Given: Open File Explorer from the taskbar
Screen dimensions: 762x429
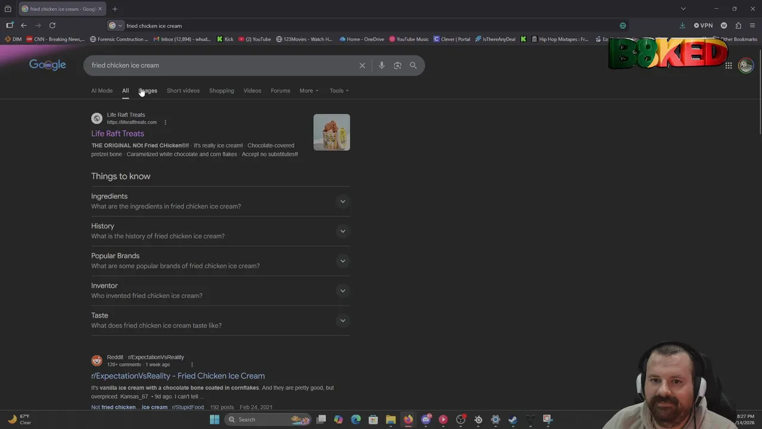Looking at the screenshot, I should 391,419.
